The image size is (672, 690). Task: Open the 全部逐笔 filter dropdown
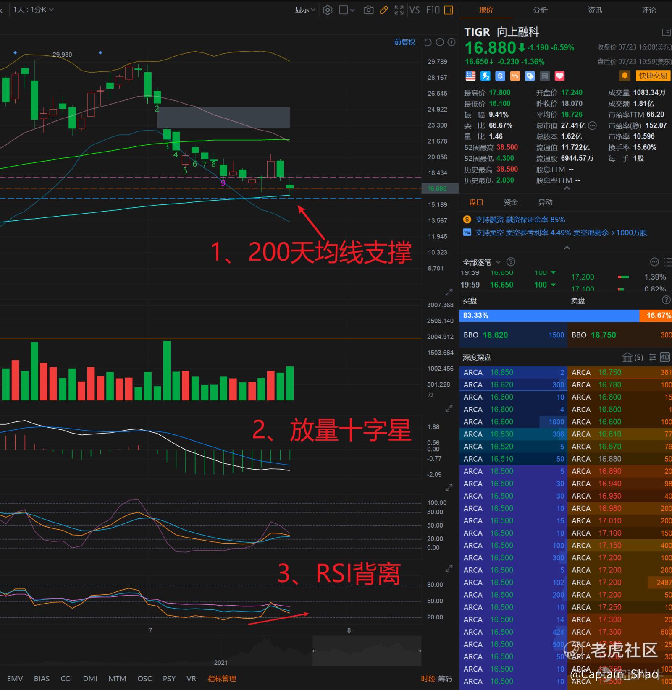click(482, 262)
